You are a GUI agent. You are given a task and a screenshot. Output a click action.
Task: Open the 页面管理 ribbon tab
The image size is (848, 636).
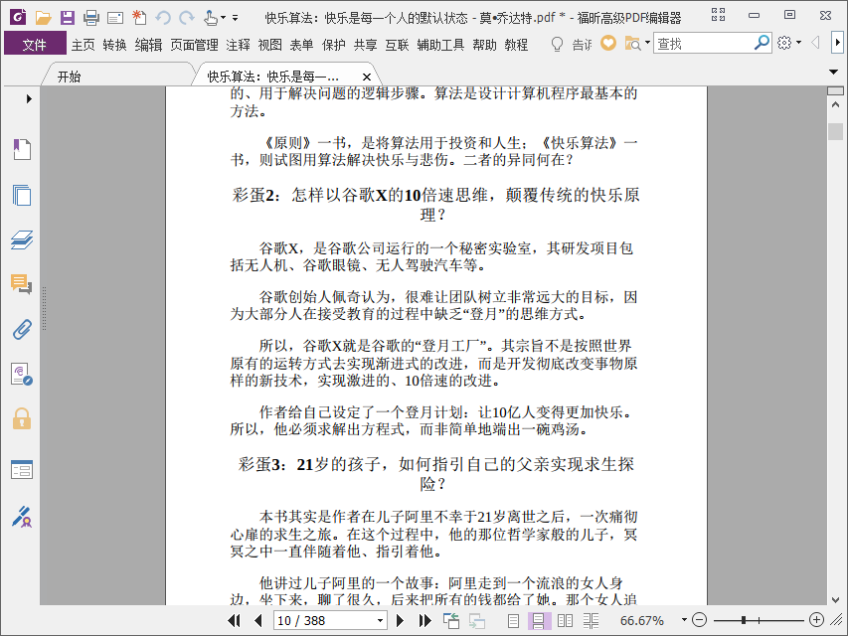click(x=194, y=45)
